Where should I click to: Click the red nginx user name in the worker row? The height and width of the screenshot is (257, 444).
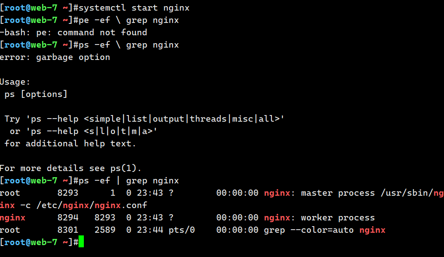(13, 218)
